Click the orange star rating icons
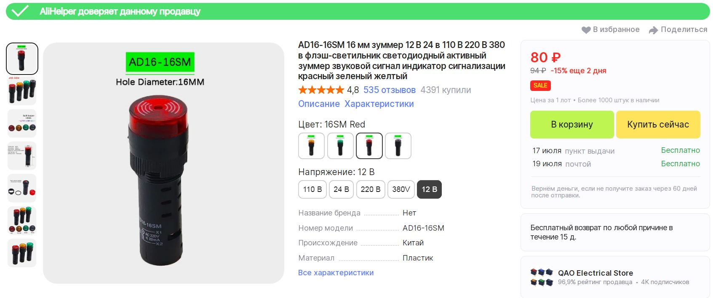Screen dimensions: 713x298 tap(321, 90)
